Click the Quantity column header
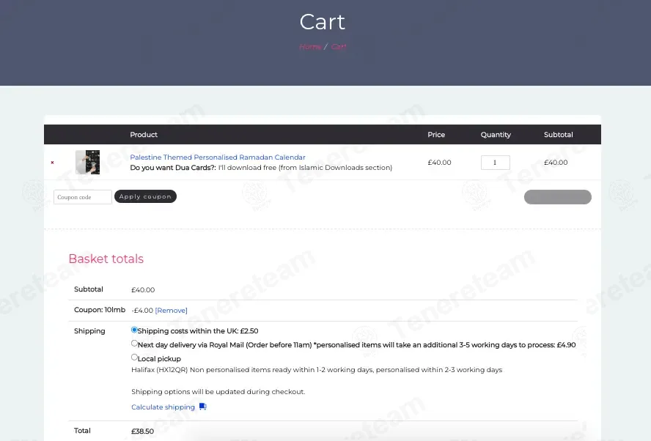651x441 pixels. (496, 134)
